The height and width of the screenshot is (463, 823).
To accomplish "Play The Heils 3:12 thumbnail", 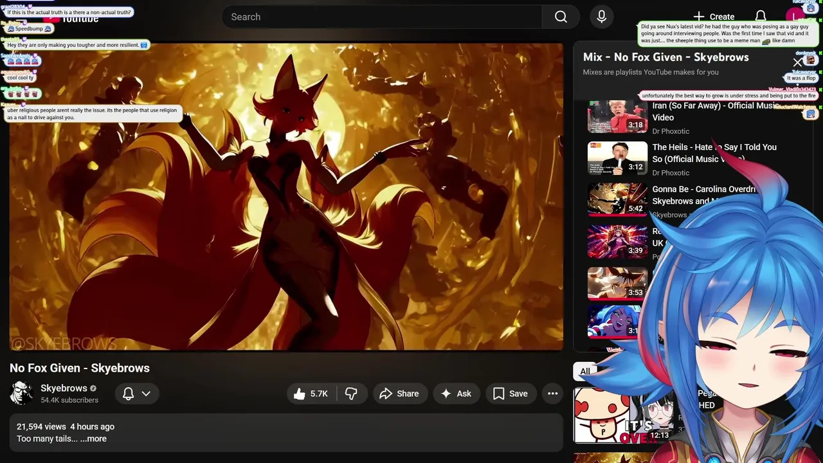I will click(x=617, y=158).
